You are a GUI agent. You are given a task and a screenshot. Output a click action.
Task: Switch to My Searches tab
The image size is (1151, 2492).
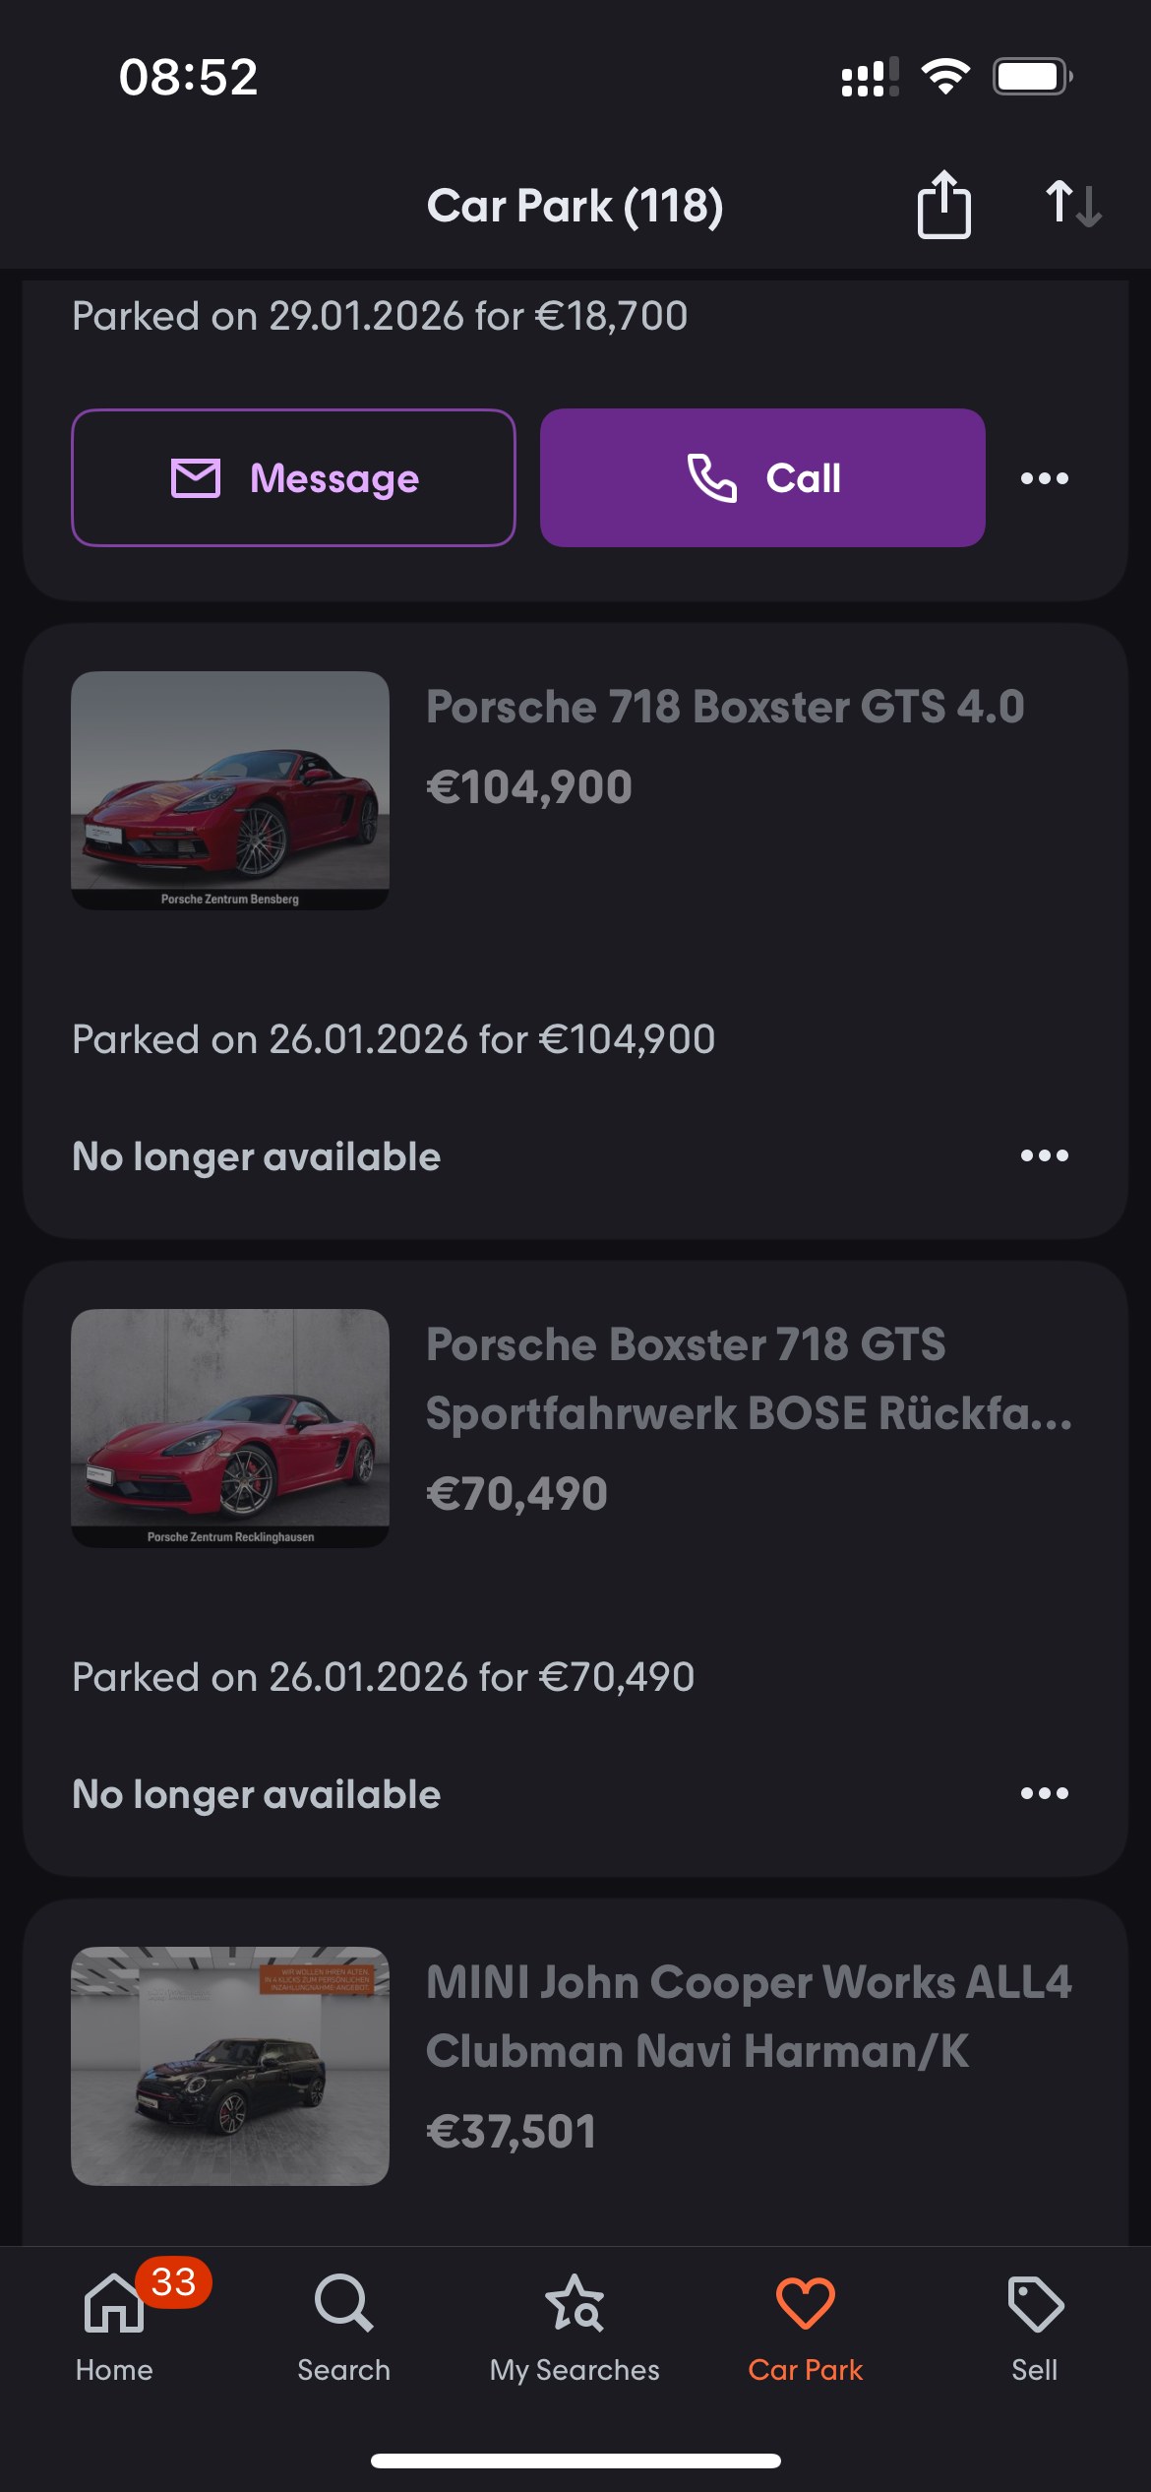[x=575, y=2328]
